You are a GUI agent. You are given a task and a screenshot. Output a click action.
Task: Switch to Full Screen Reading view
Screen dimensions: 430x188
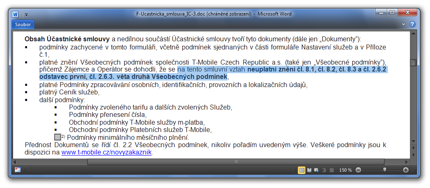[x=309, y=170]
